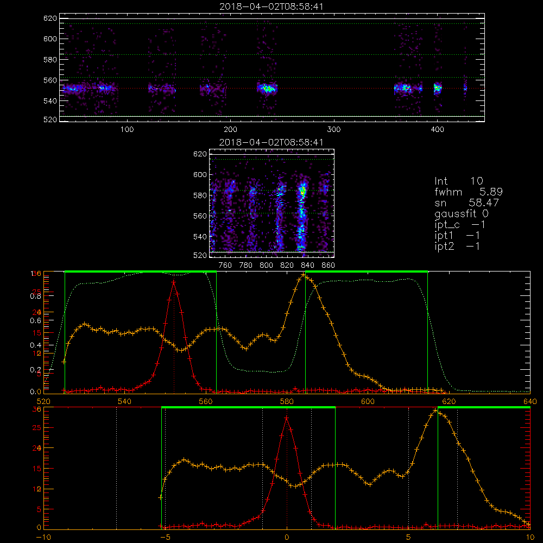Click the "gaussfit 0" line
543x543 pixels.
point(461,213)
